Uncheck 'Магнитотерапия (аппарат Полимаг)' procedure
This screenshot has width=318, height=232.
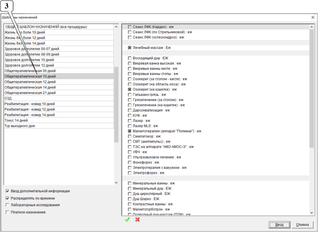130,131
